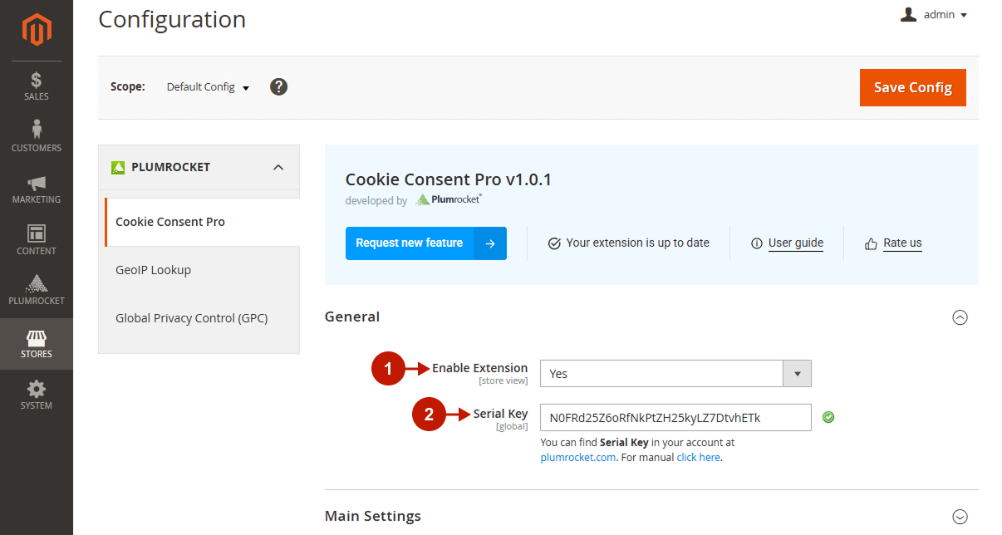Click the Plumrocket developer logo

click(x=448, y=199)
